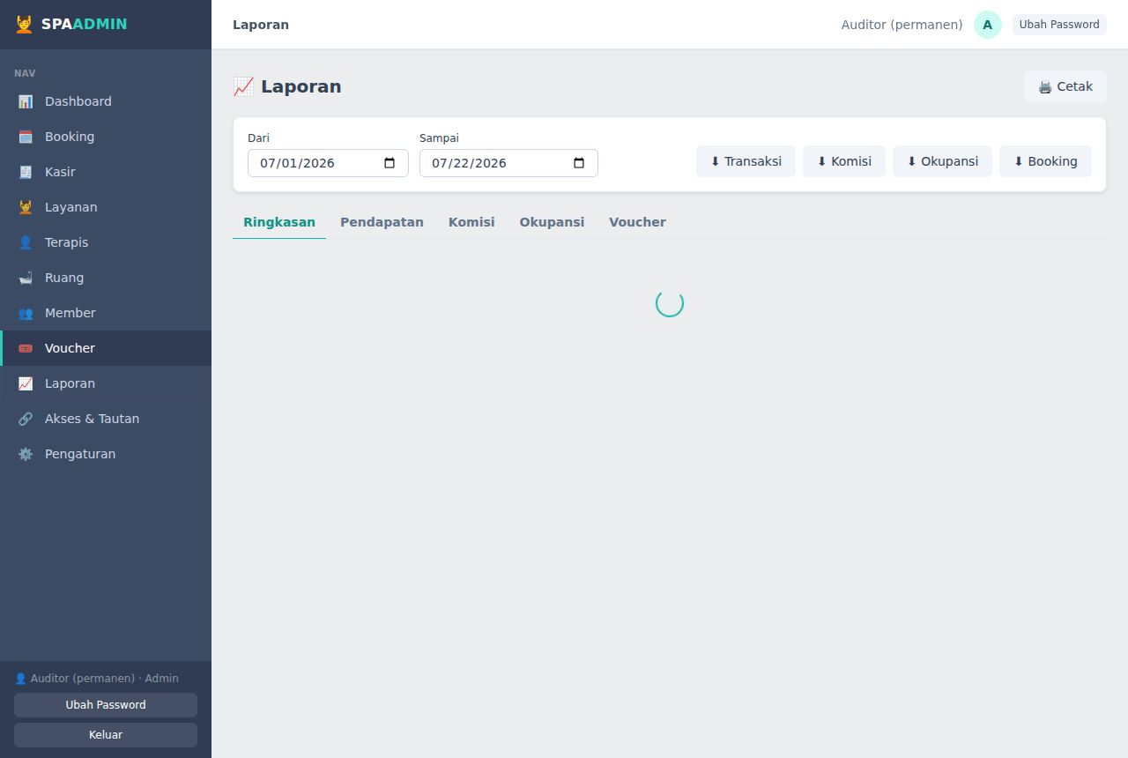Open calendar picker for Dari date
This screenshot has width=1128, height=758.
click(x=390, y=163)
